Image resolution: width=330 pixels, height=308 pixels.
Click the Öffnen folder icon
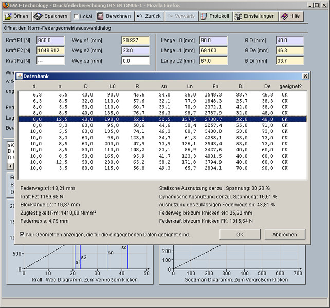coord(8,16)
